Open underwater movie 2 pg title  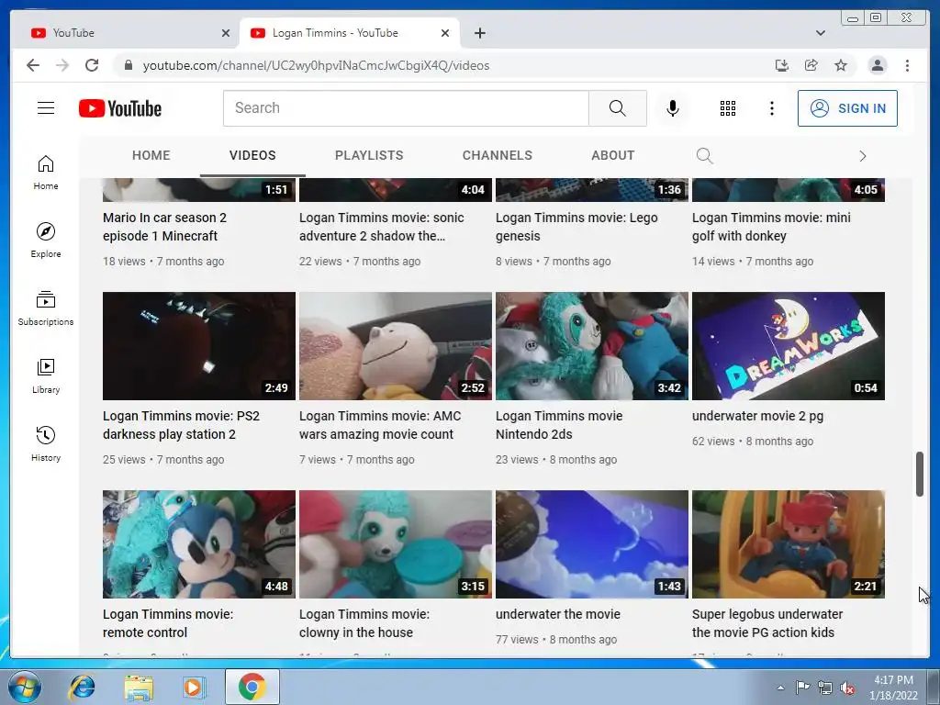(x=757, y=416)
